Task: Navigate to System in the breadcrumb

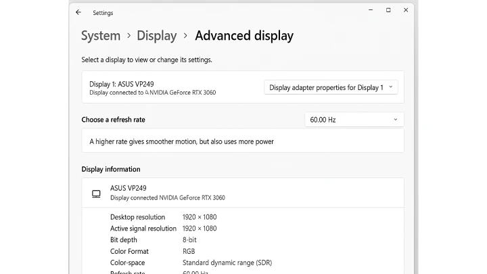Action: 101,36
